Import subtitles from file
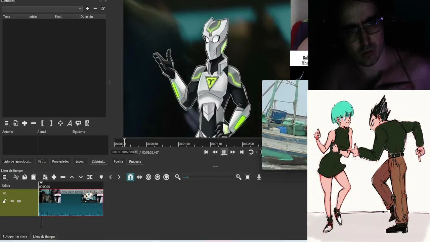Screen dimensions: 430x242 (15, 123)
